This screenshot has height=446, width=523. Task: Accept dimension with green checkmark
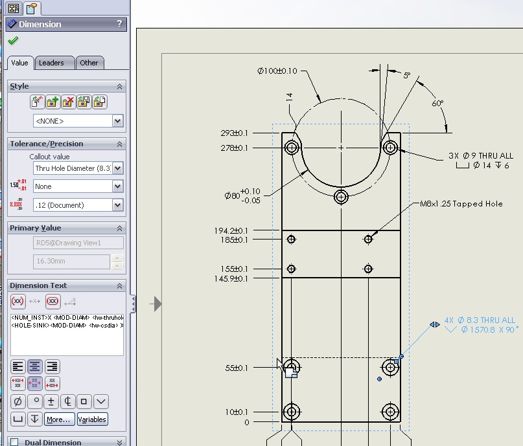[x=13, y=41]
